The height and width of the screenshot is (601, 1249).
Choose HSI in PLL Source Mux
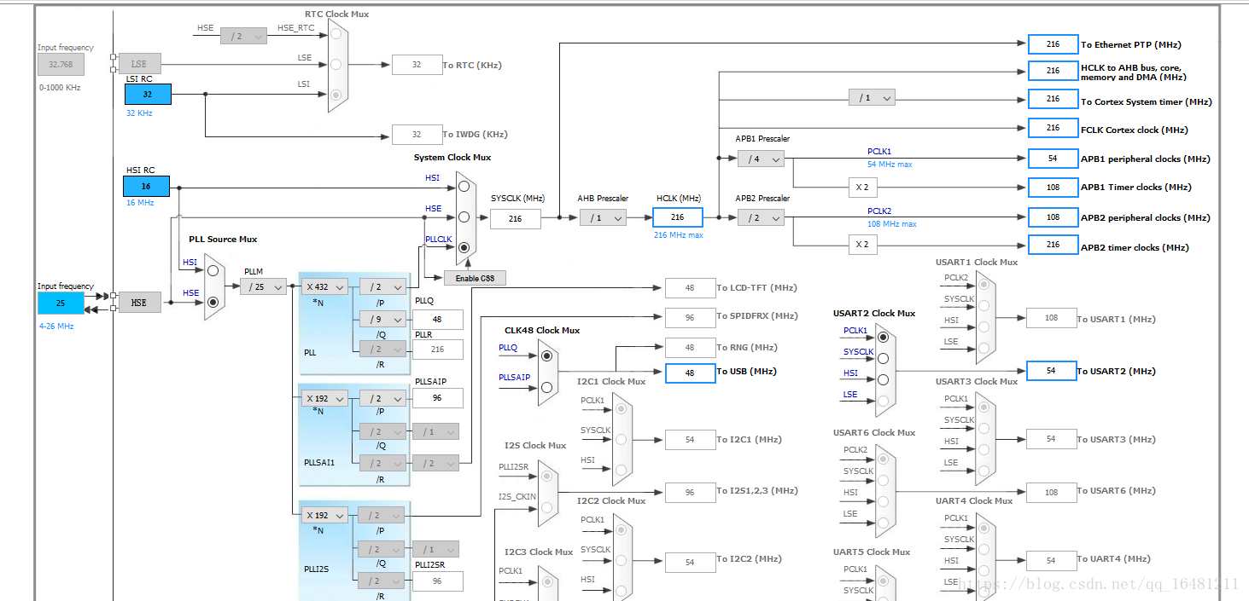point(213,270)
